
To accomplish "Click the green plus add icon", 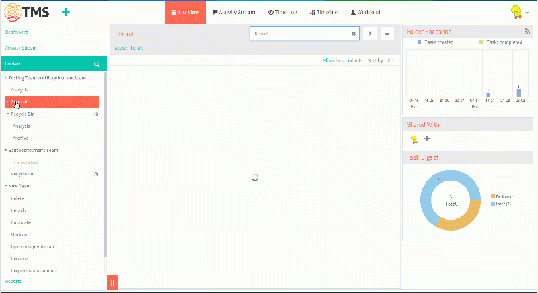I will point(65,12).
